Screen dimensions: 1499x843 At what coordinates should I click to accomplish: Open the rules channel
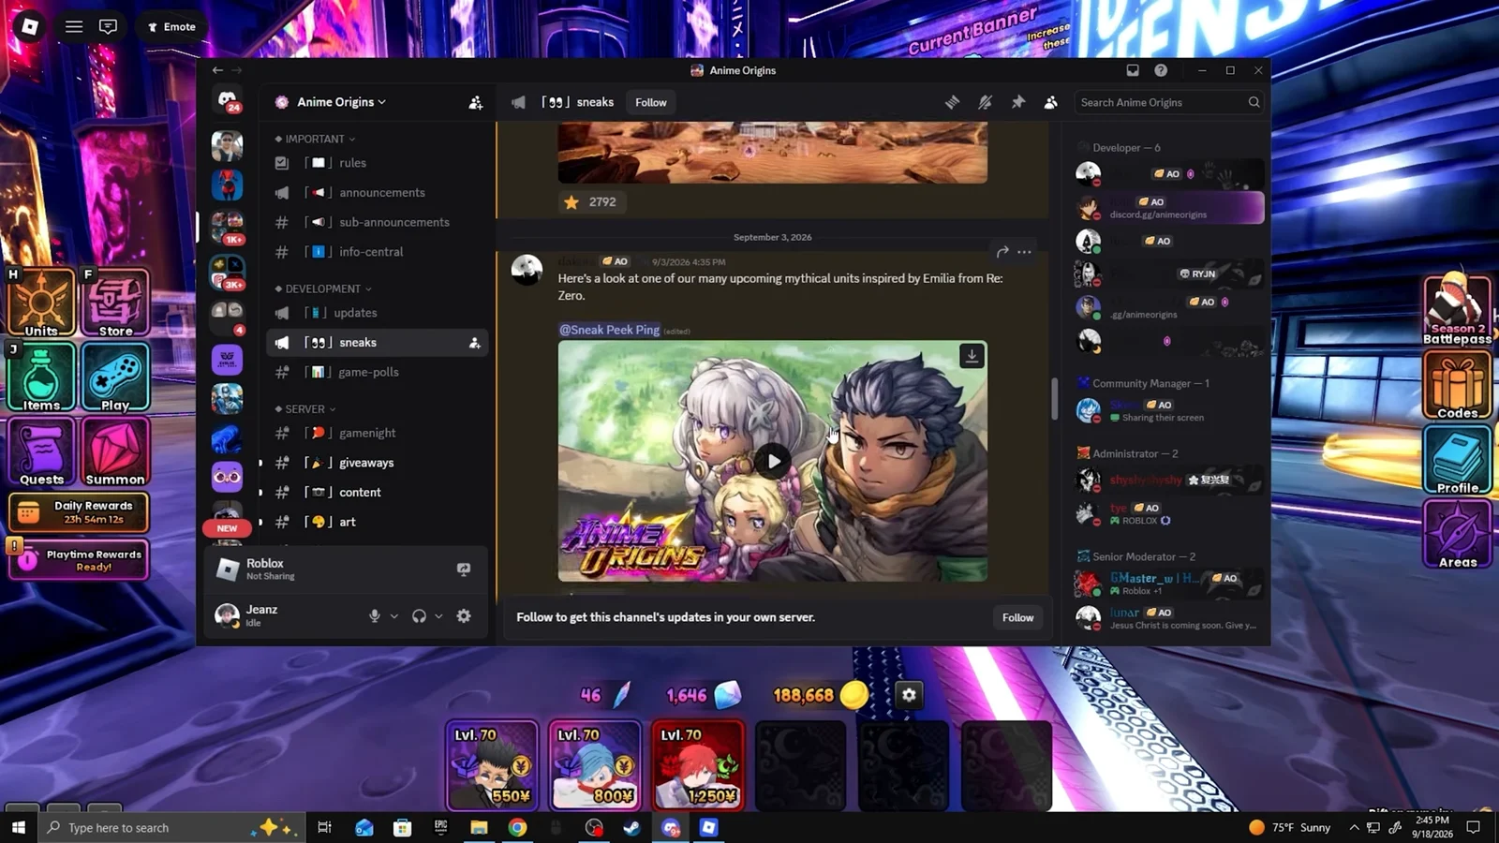coord(378,163)
